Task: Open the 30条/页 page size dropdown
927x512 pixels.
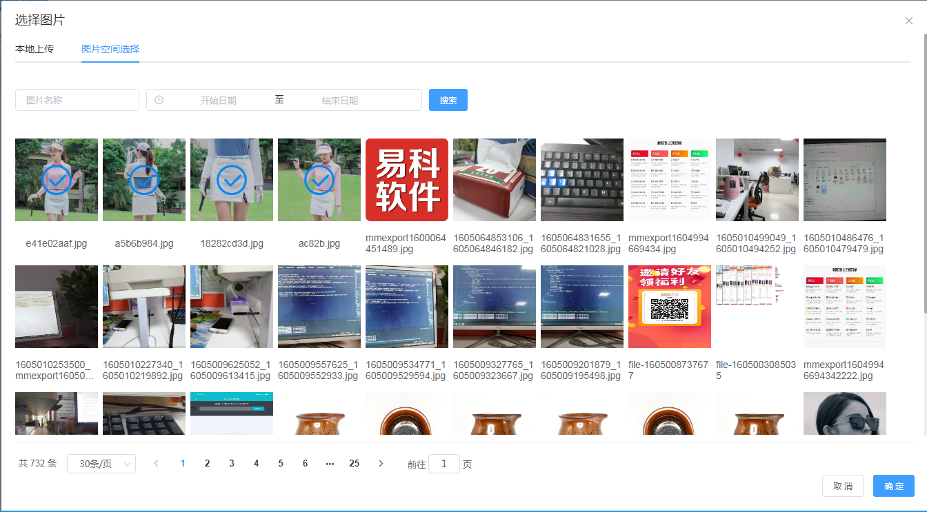Action: point(101,463)
